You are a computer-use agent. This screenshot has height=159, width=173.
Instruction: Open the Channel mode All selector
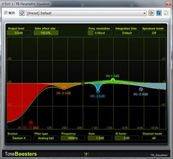154,138
